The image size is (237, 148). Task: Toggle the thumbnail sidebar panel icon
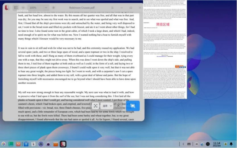pos(16,8)
